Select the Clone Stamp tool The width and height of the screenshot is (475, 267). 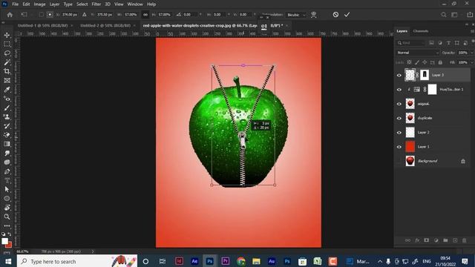tap(7, 117)
